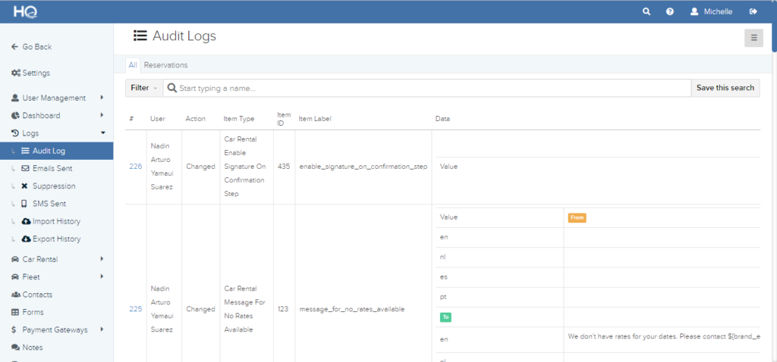Click the Item Label column header
Screen dimensions: 777x362
click(x=315, y=119)
